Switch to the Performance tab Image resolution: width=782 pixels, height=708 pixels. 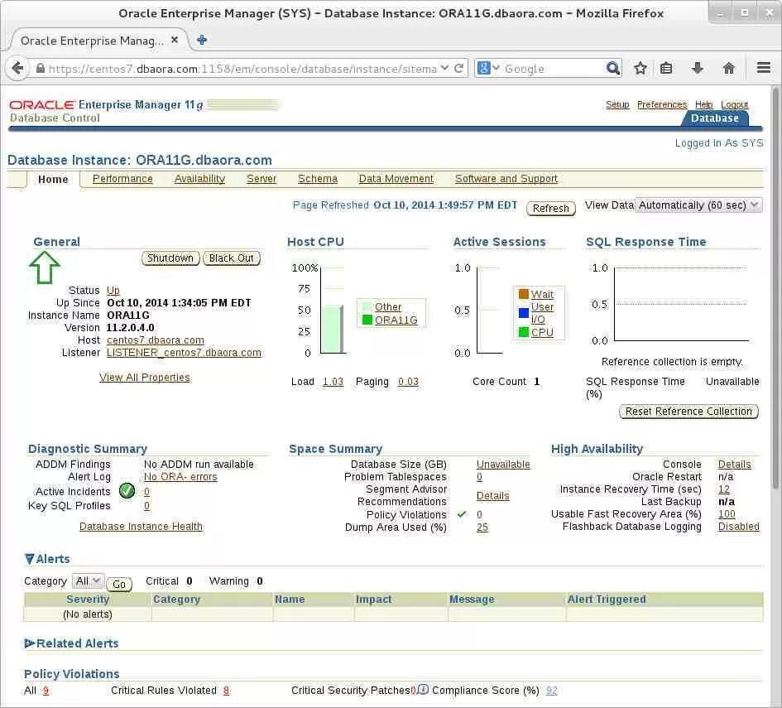122,179
